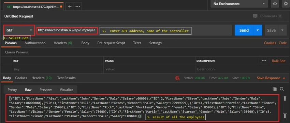The height and width of the screenshot is (123, 290).
Task: Click the Status 200 OK text
Action: coord(194,78)
